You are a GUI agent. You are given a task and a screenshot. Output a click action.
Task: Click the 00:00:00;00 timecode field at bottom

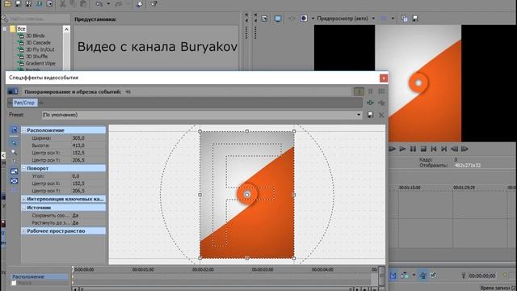click(x=482, y=276)
